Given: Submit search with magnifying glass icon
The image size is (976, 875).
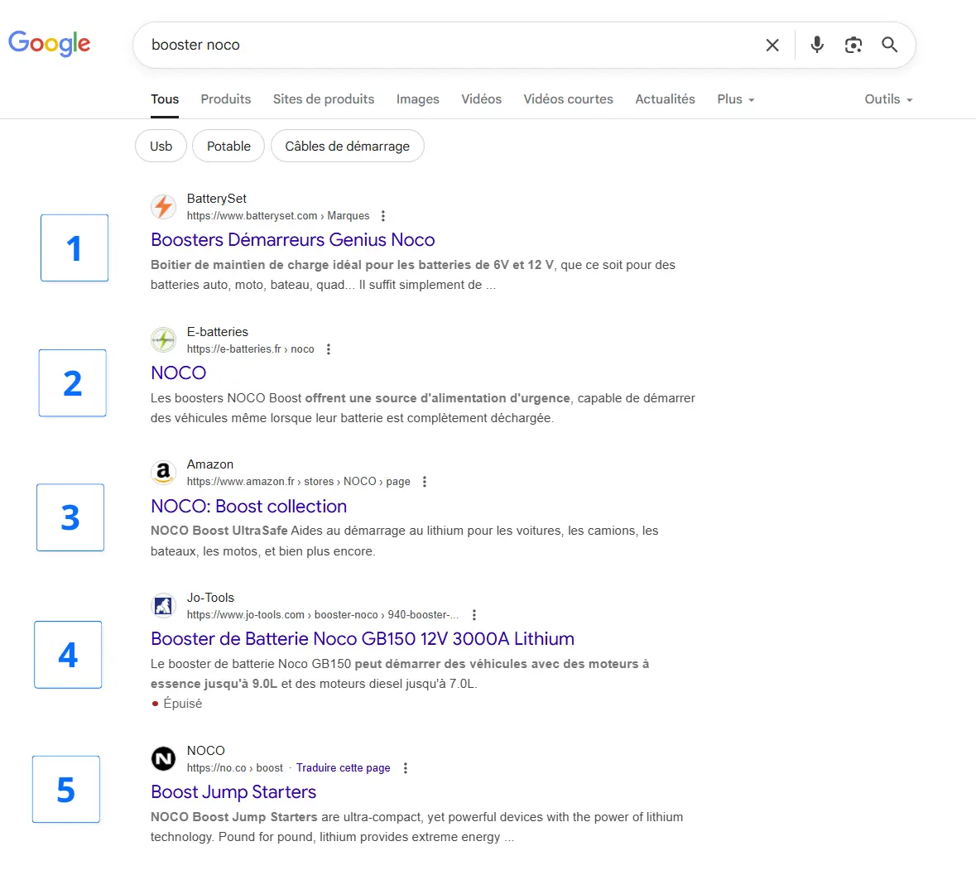Looking at the screenshot, I should [889, 45].
